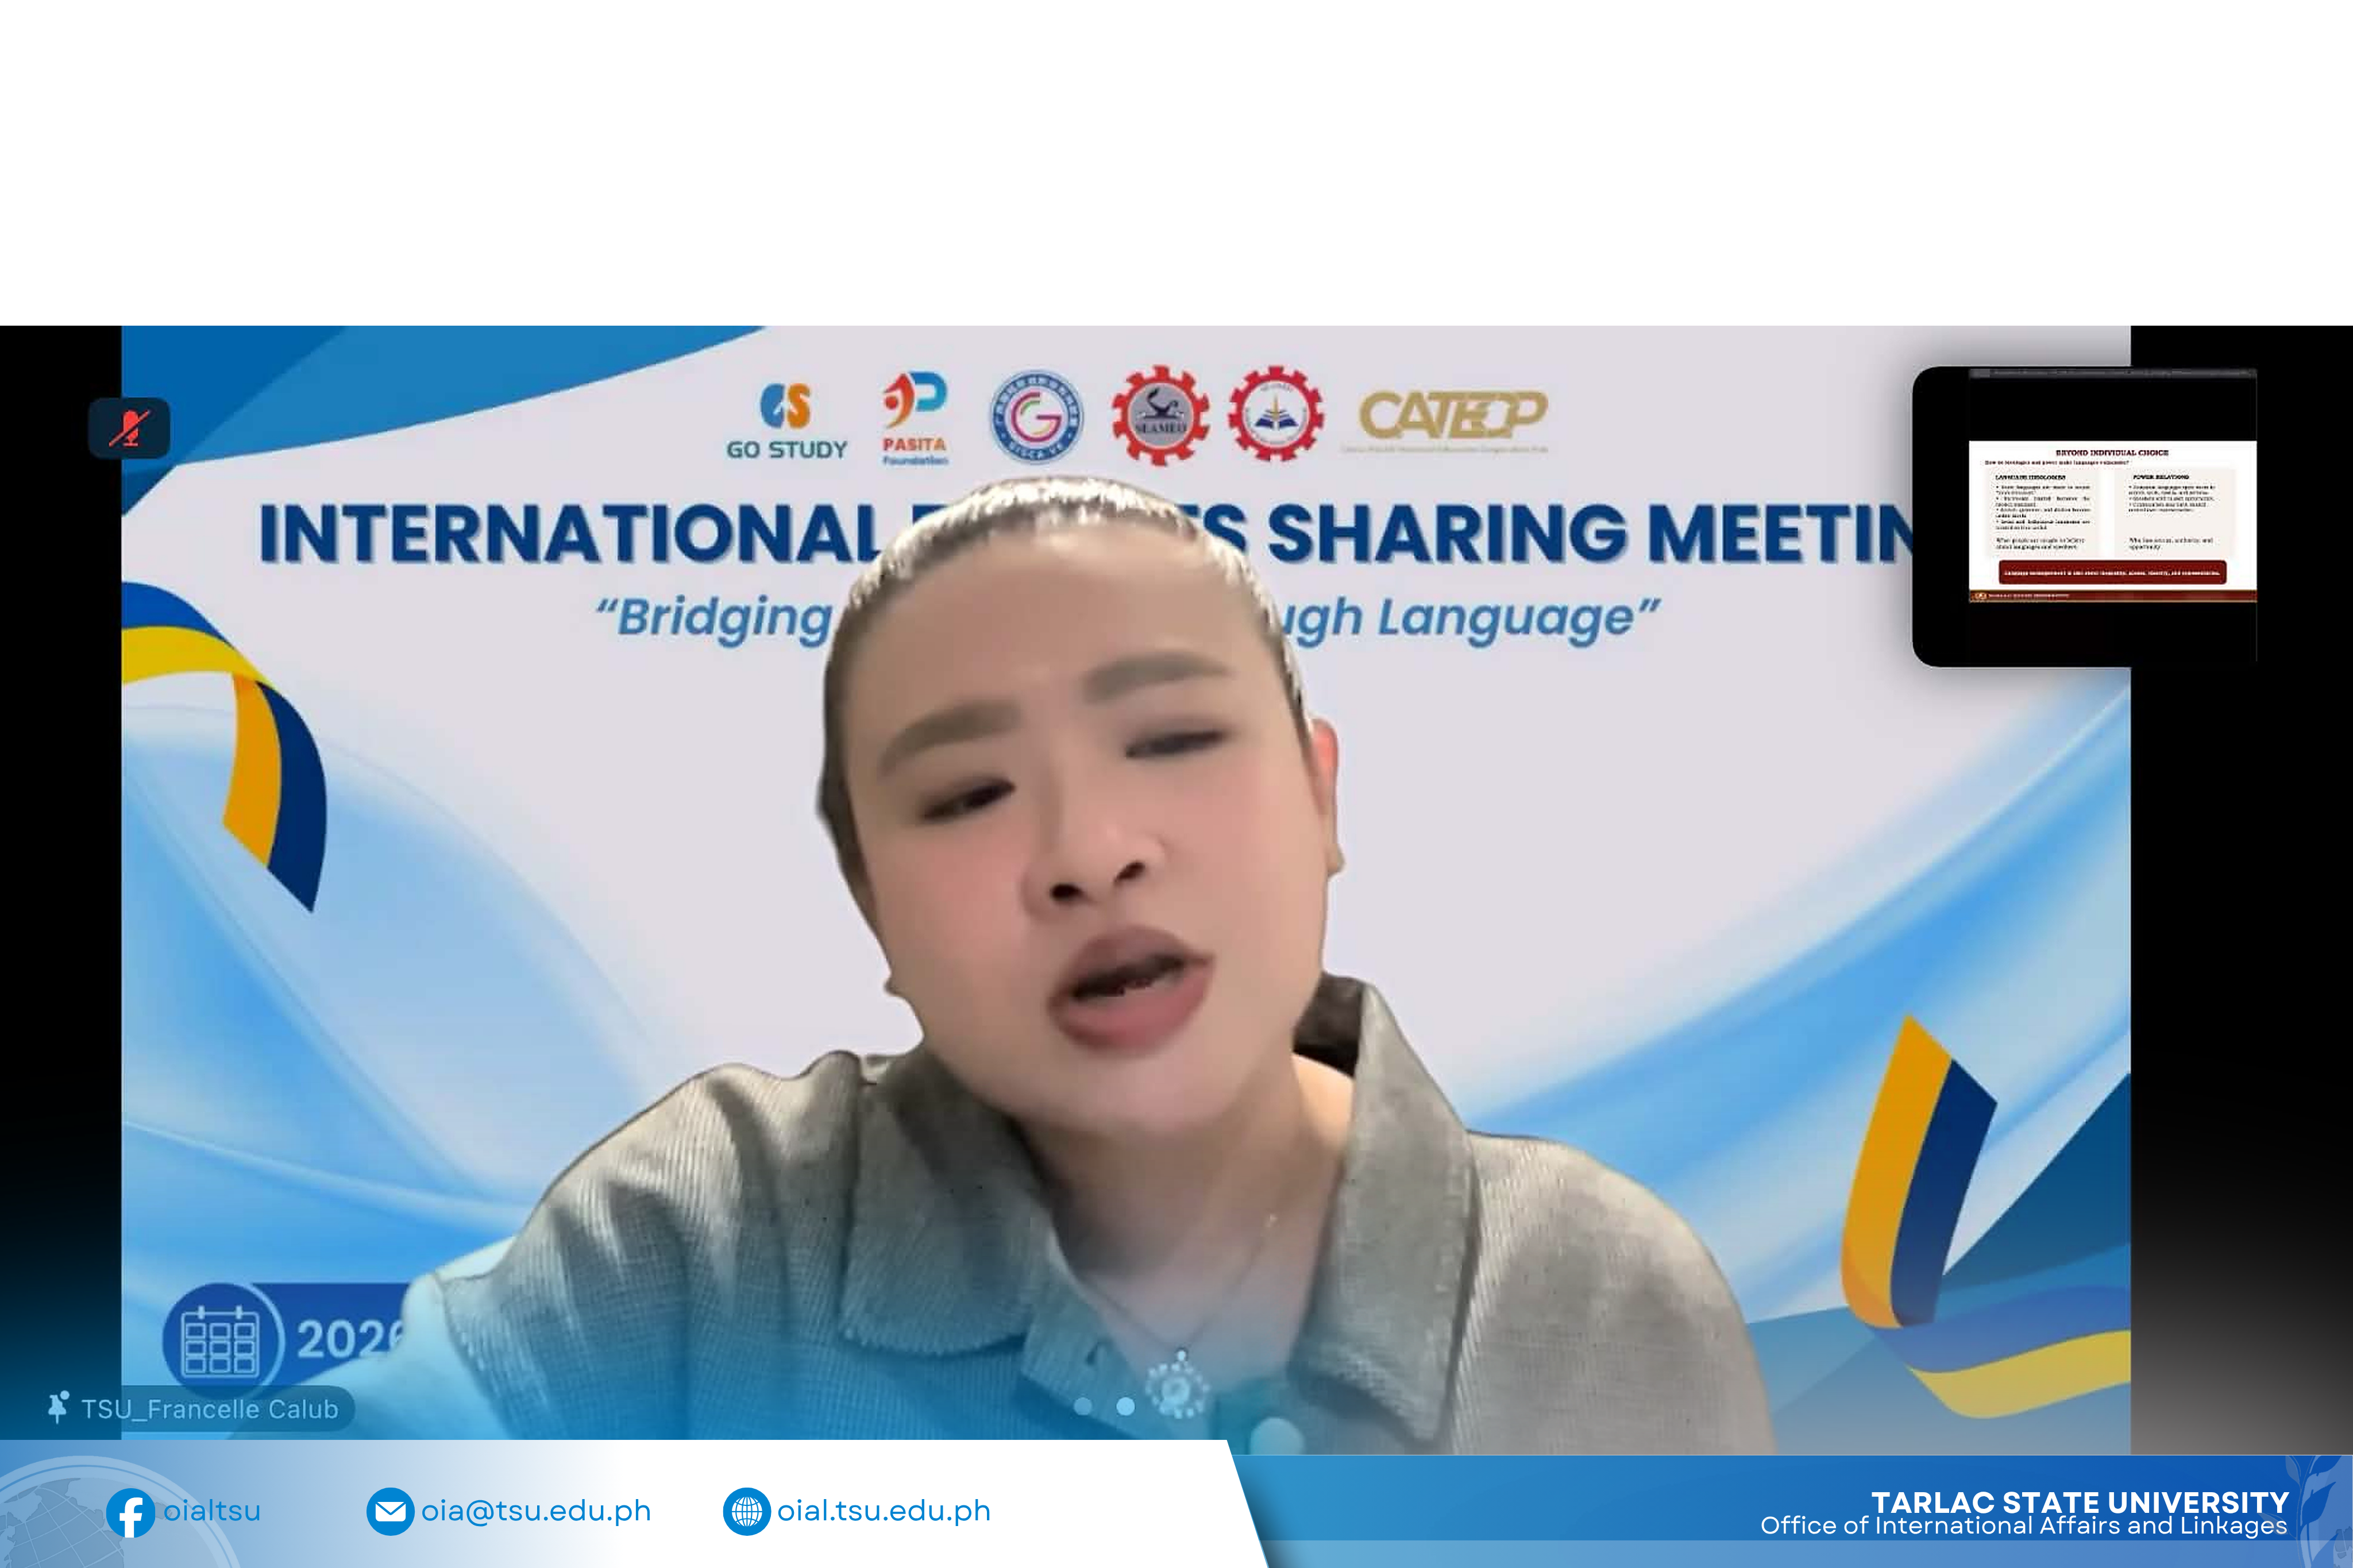
Task: Open the oia@tsu.edu.ph email address
Action: click(536, 1511)
